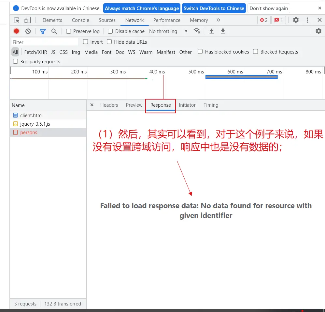325x312 pixels.
Task: Show the 2 errors counter
Action: [264, 20]
